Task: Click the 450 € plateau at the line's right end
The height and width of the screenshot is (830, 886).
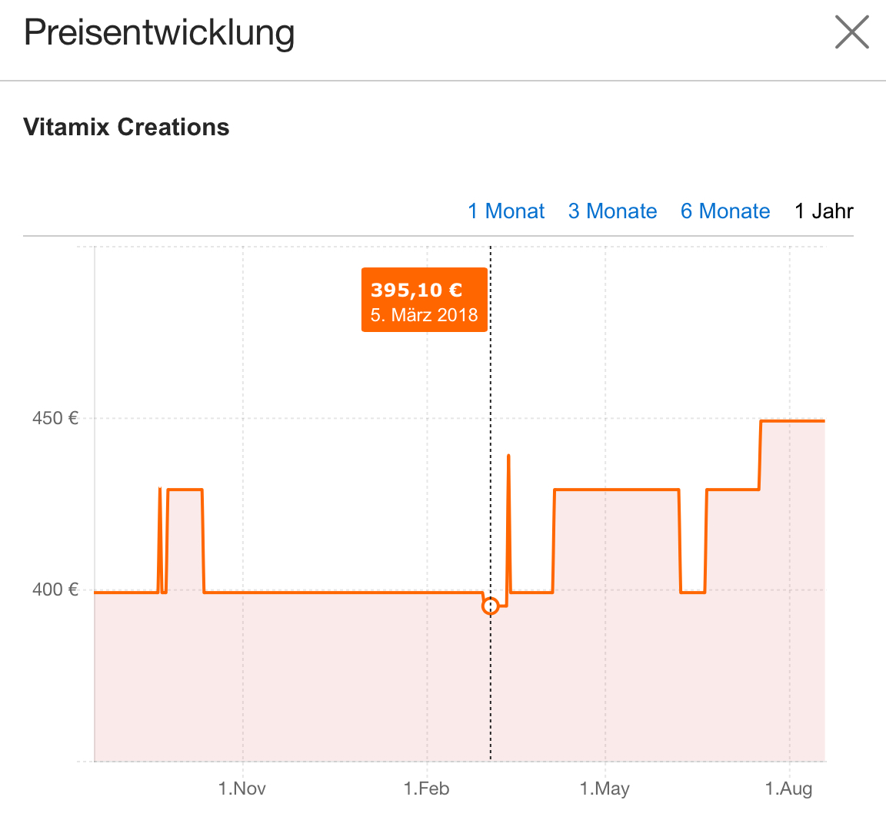Action: point(792,421)
